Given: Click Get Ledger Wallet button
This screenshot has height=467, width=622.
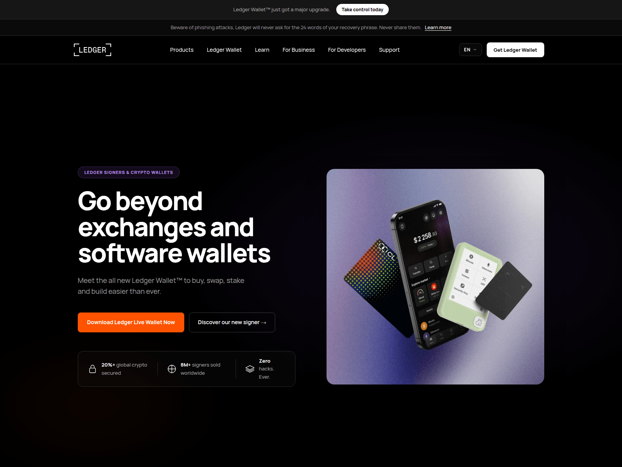Looking at the screenshot, I should click(x=515, y=50).
